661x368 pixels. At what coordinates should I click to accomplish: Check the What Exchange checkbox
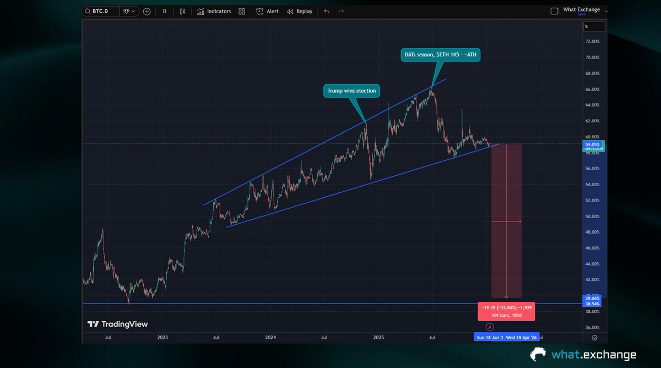click(x=554, y=10)
